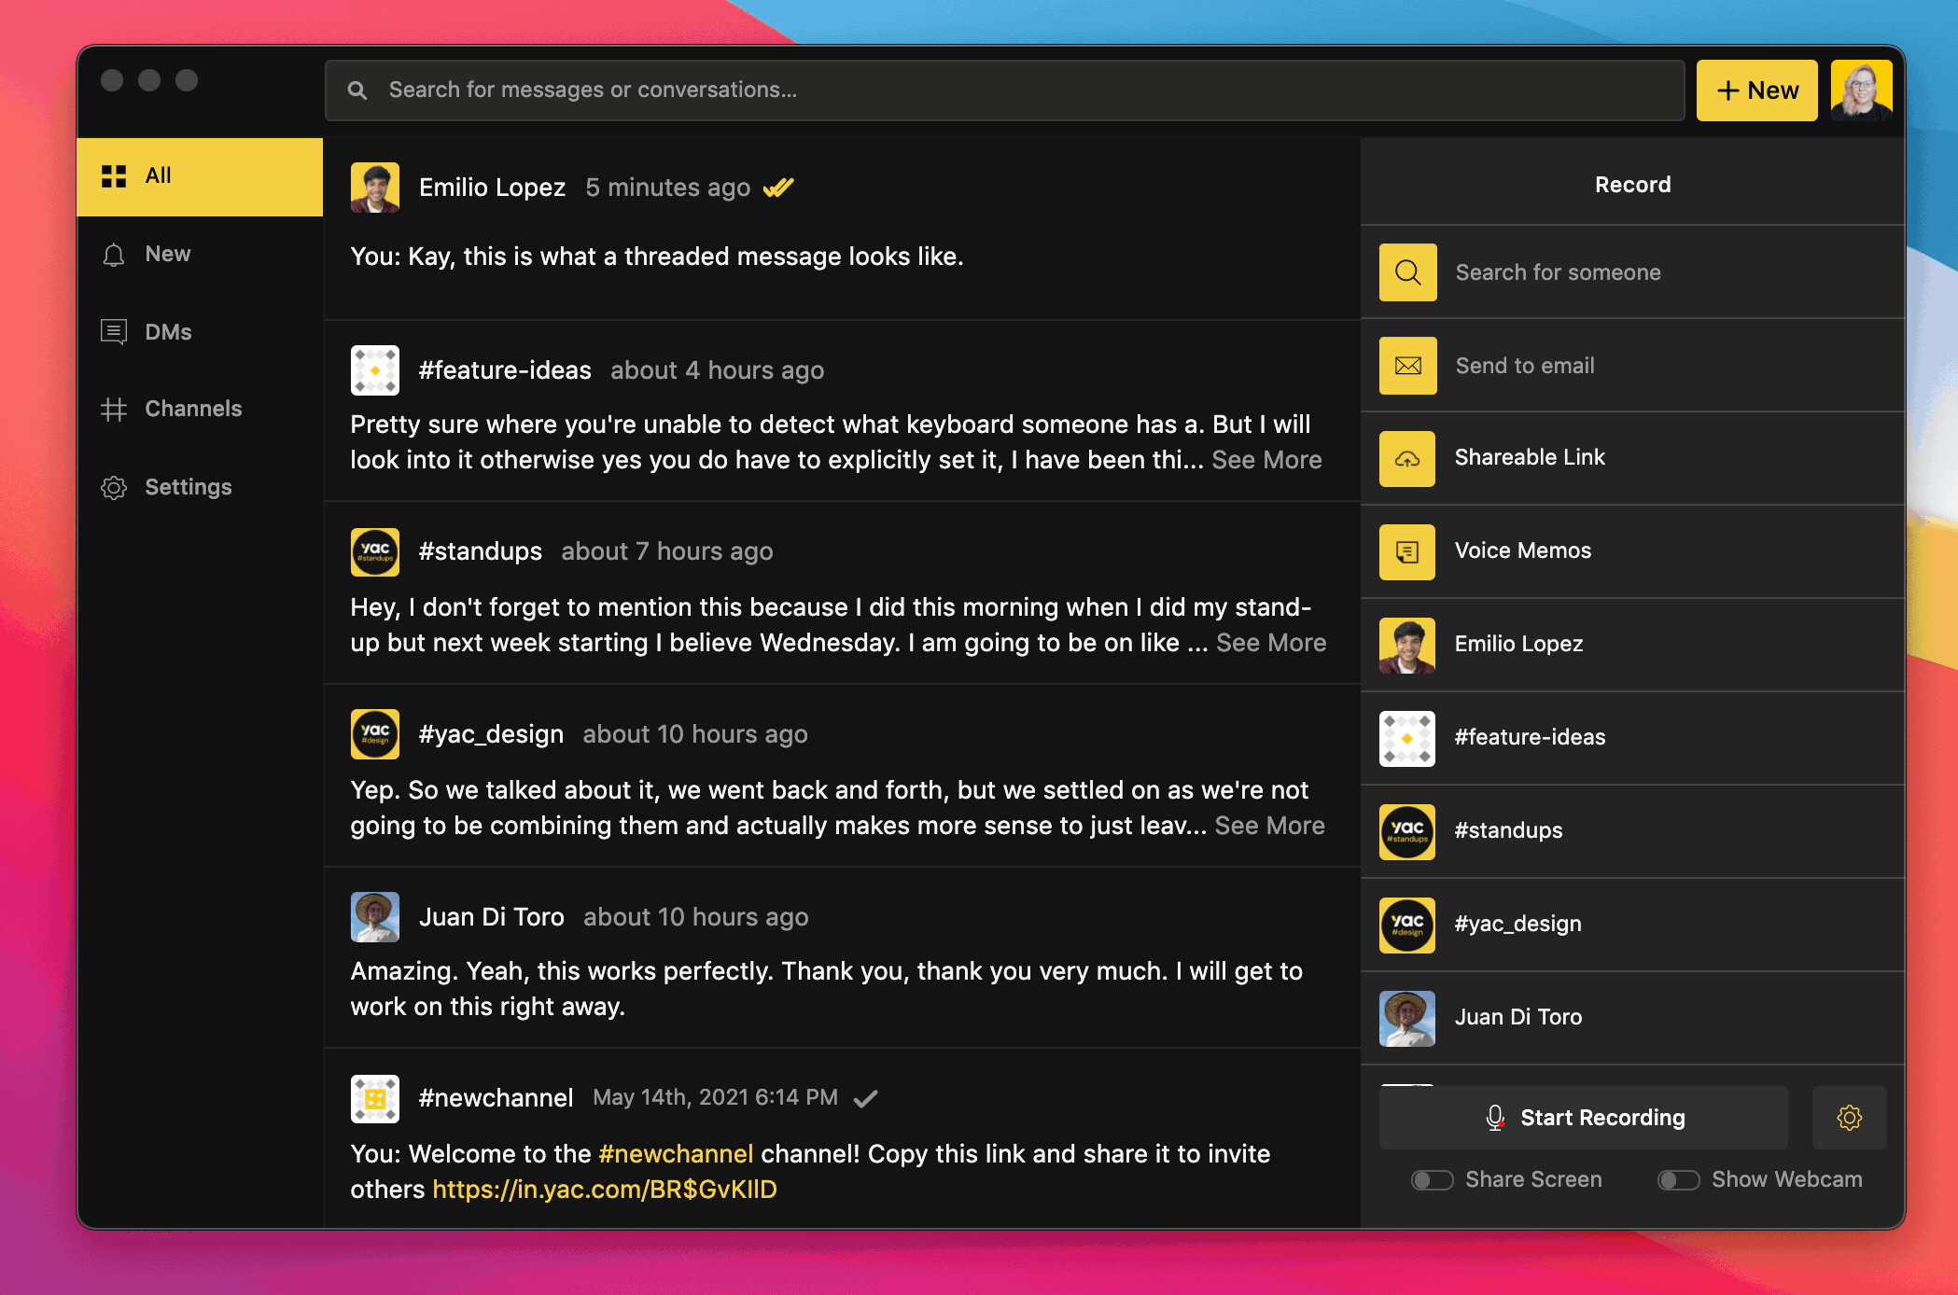Click #yac_design icon in feed

coord(375,734)
